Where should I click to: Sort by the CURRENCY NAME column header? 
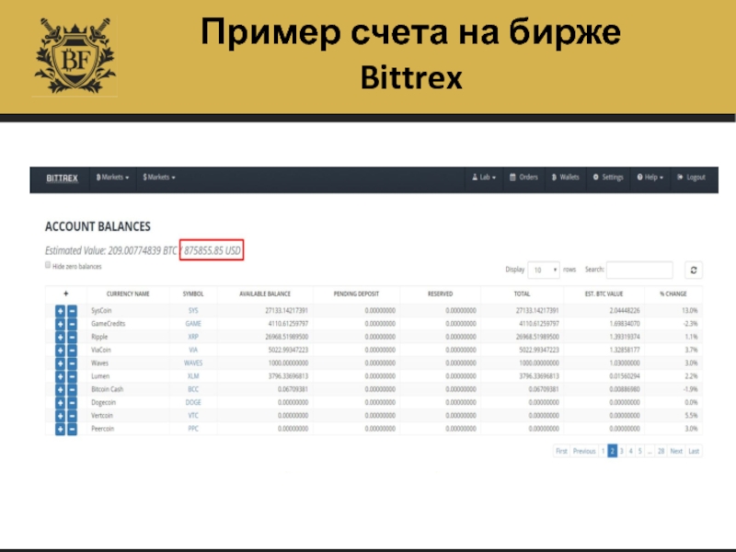128,294
